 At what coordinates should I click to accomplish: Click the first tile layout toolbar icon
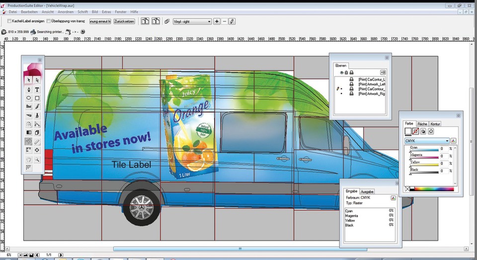tap(145, 21)
